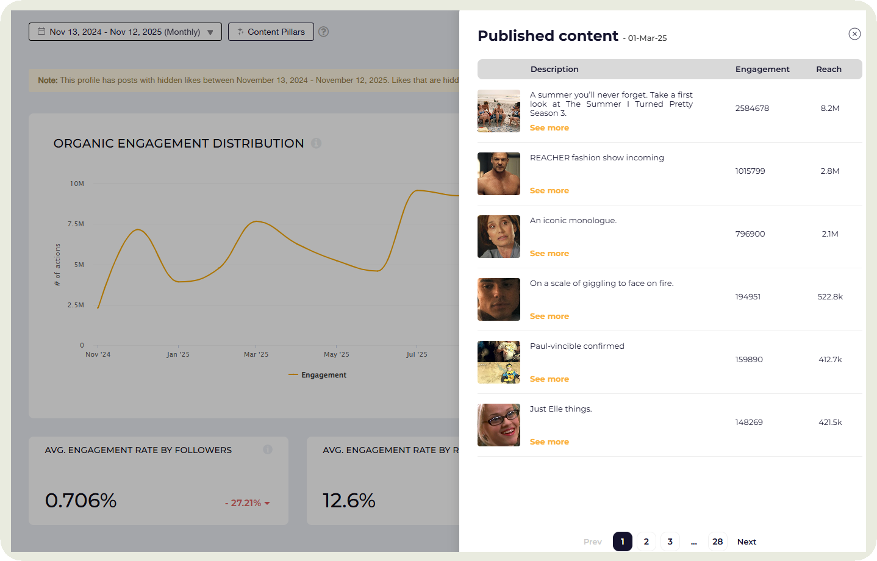The width and height of the screenshot is (877, 561).
Task: Open the monthly date range dropdown
Action: pyautogui.click(x=210, y=32)
